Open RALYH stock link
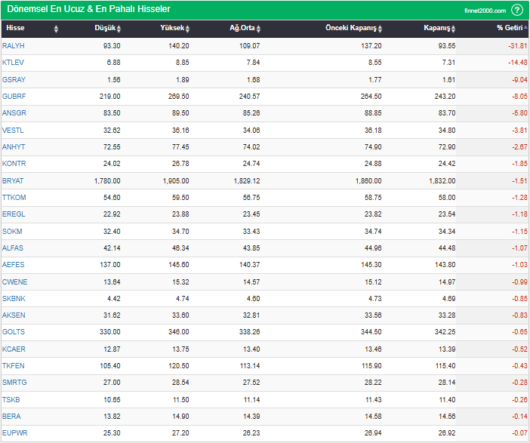This screenshot has width=530, height=443. click(x=13, y=45)
